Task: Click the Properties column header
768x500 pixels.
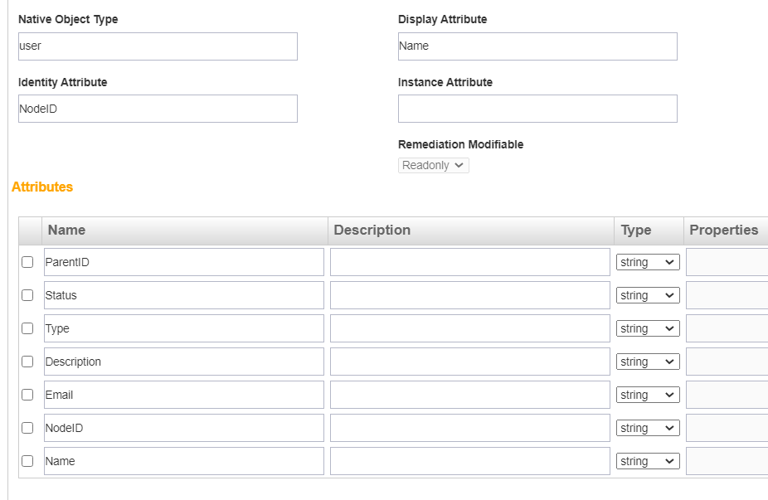Action: coord(723,230)
